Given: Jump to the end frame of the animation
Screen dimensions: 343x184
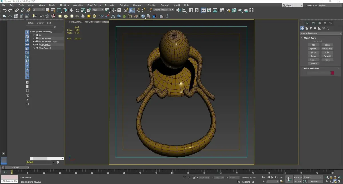Looking at the screenshot, I should [x=280, y=177].
